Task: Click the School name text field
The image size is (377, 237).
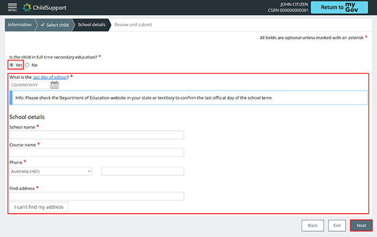Action: coord(97,135)
